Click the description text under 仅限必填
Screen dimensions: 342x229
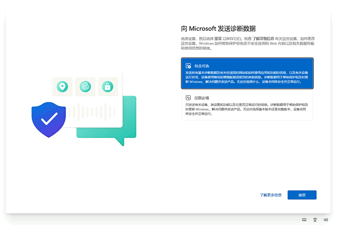tap(246, 109)
